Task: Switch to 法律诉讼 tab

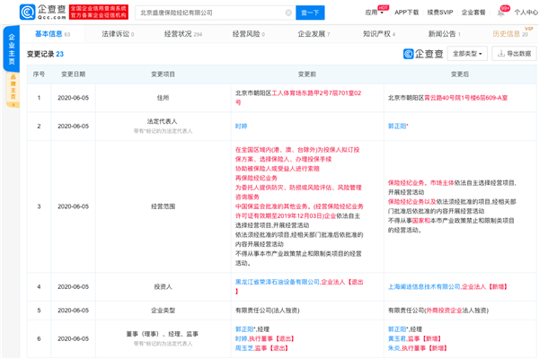Action: pyautogui.click(x=118, y=34)
